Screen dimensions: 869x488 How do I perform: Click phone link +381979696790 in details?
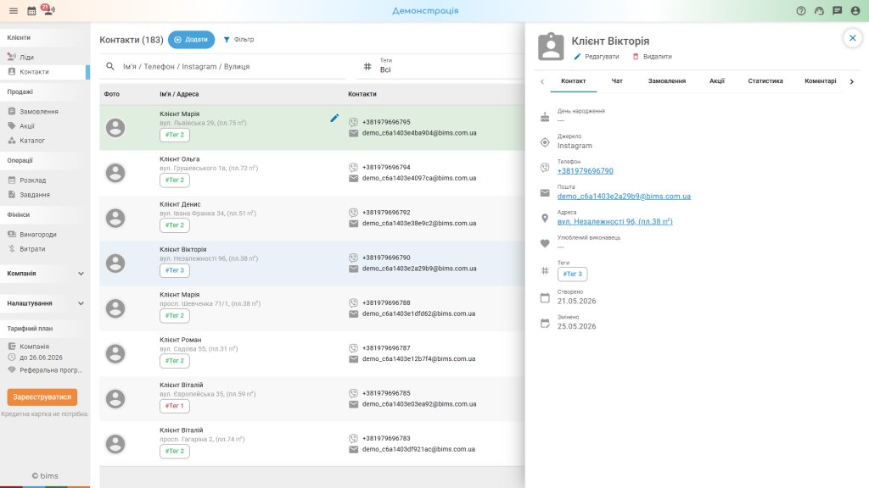click(586, 171)
